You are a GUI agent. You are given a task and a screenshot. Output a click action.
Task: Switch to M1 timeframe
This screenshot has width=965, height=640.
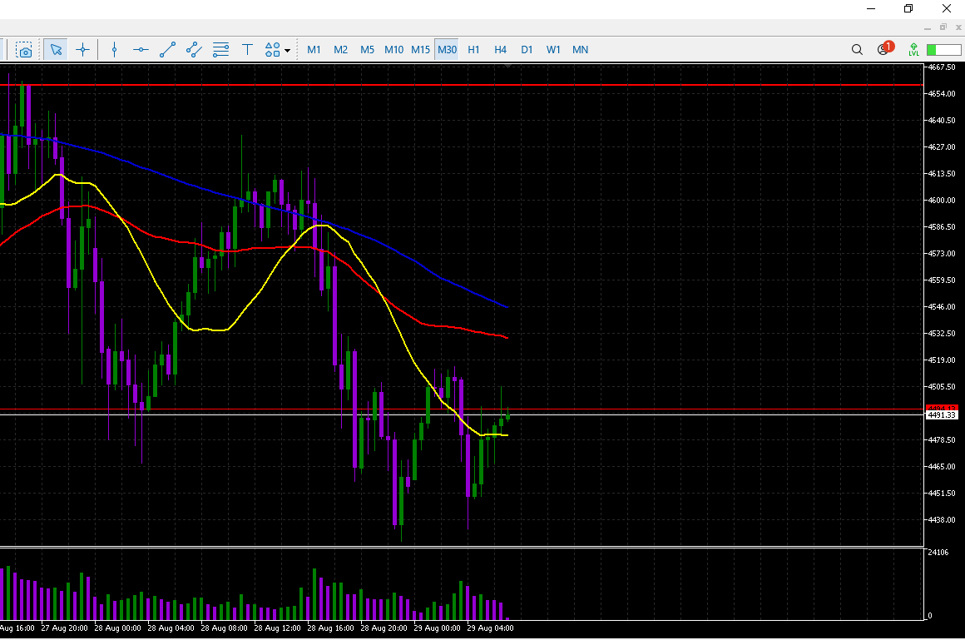coord(314,50)
